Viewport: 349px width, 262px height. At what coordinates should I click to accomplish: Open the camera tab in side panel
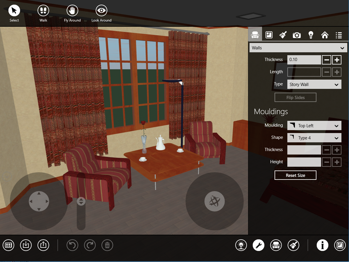pos(297,35)
